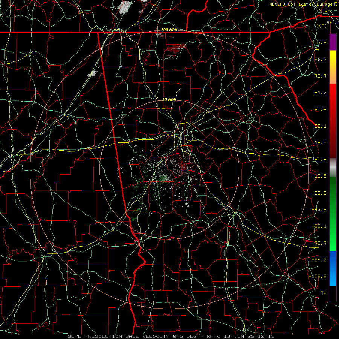Click the -94.2 velocity scale value
The image size is (339, 339).
click(x=319, y=260)
